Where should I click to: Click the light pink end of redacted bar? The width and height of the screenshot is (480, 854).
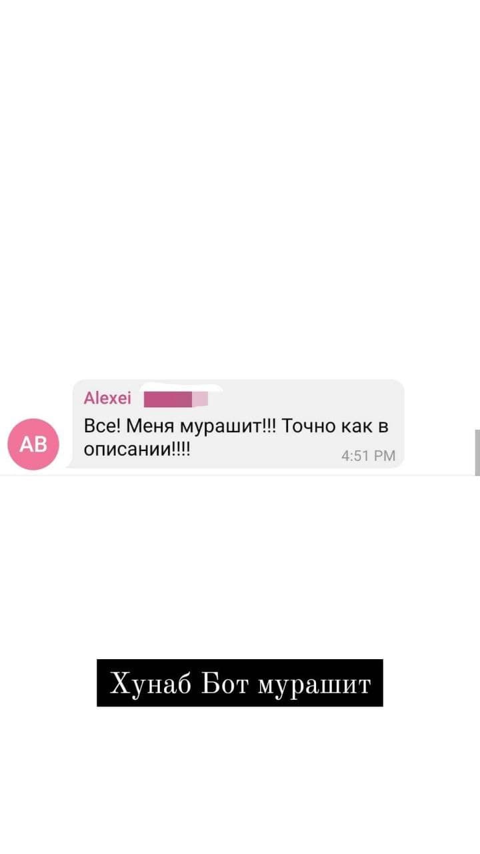tap(201, 399)
